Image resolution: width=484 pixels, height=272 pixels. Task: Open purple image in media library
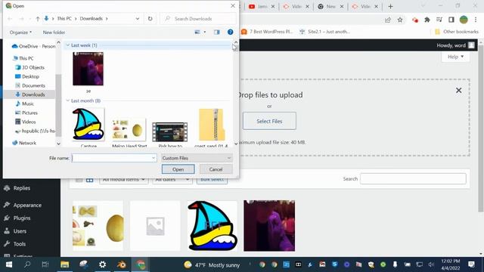(x=269, y=226)
